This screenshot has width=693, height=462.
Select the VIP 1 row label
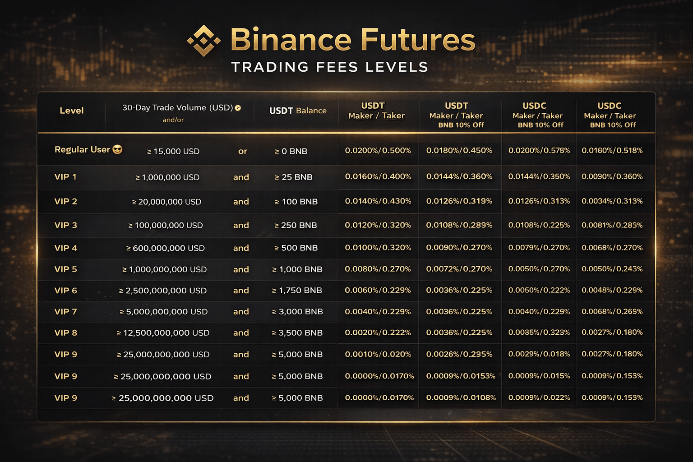[x=65, y=177]
